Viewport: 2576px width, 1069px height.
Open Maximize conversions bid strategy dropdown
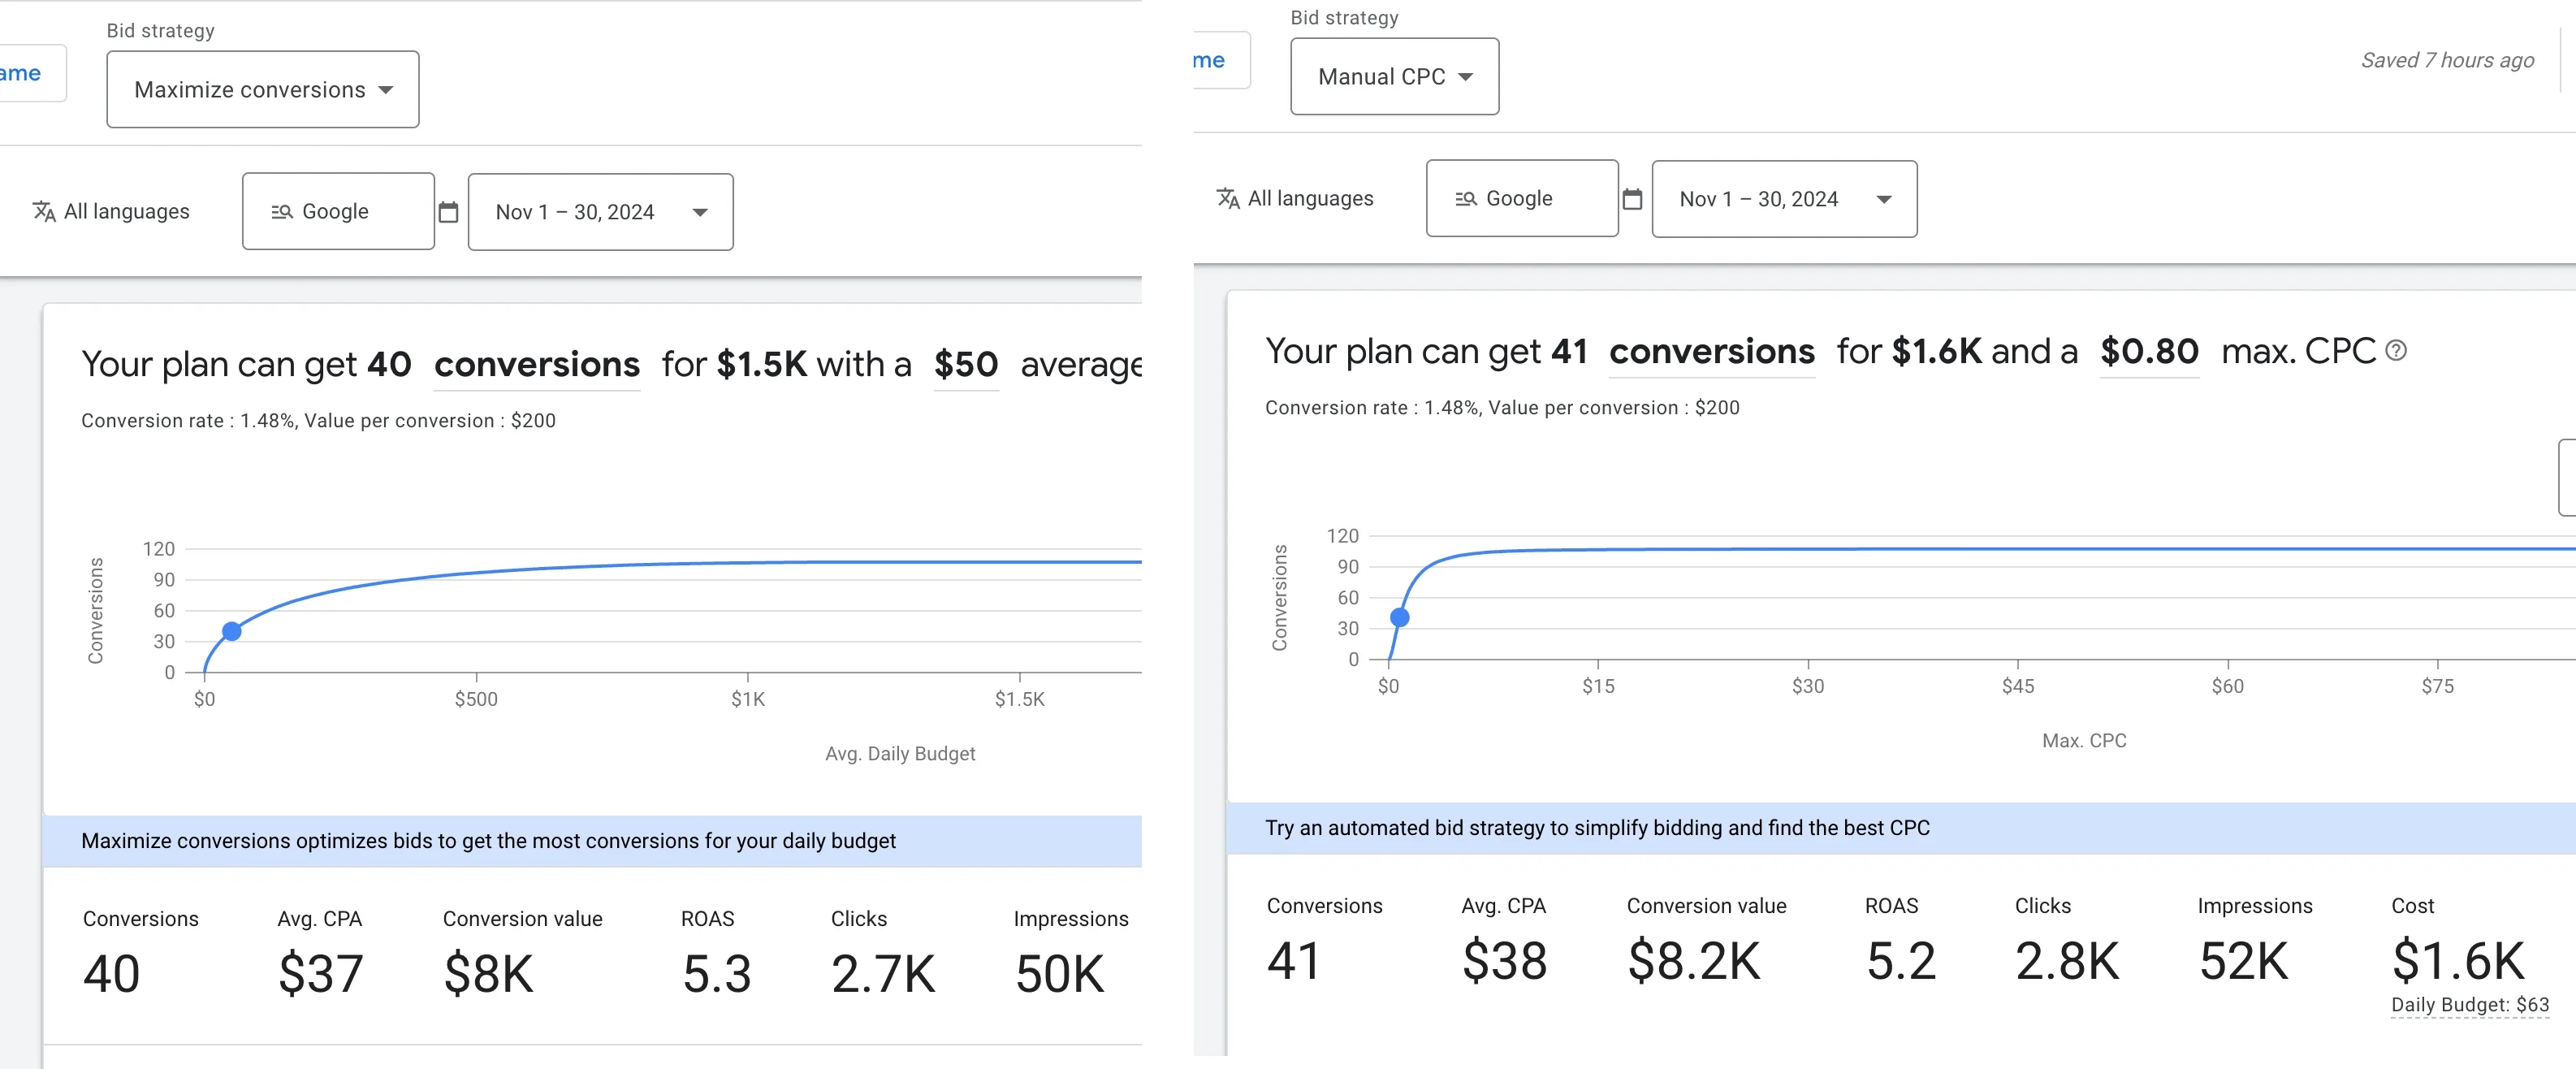pyautogui.click(x=263, y=89)
